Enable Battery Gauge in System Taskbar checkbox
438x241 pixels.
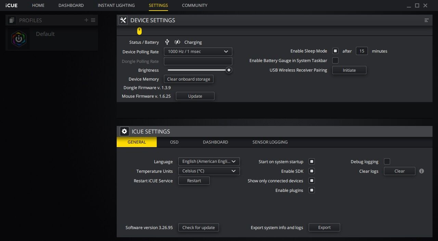(x=335, y=60)
